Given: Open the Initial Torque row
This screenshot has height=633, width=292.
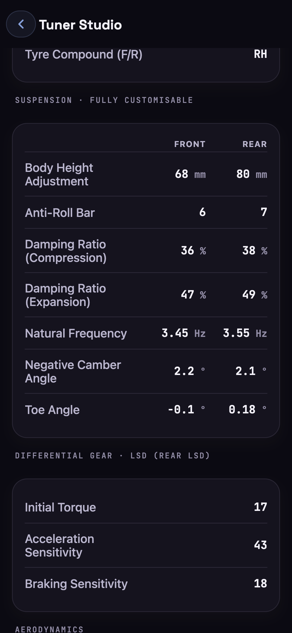Looking at the screenshot, I should [146, 507].
